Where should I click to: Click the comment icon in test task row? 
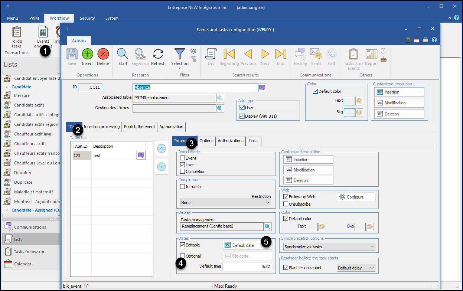(141, 156)
